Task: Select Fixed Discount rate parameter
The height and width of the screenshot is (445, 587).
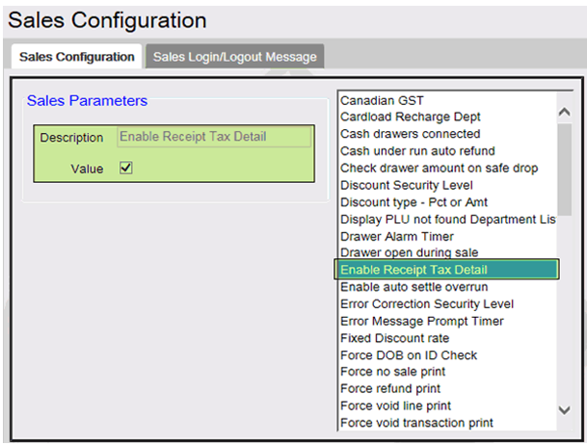Action: pyautogui.click(x=394, y=338)
